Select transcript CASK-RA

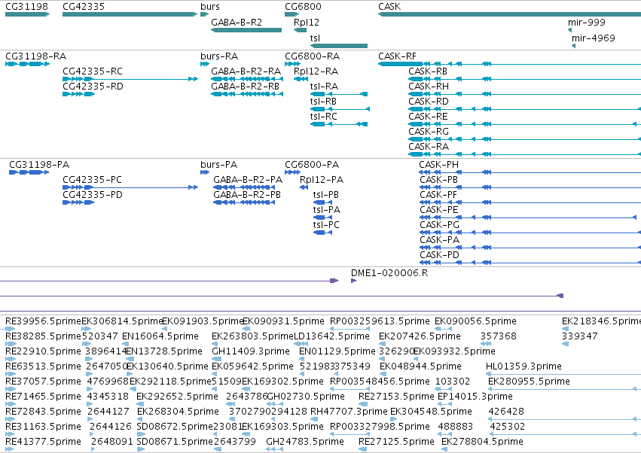[x=429, y=146]
